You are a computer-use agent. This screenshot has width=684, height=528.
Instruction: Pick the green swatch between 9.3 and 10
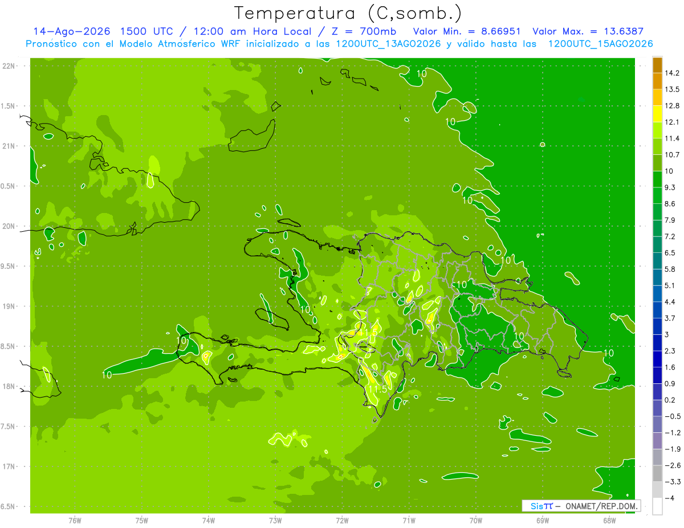pos(657,179)
